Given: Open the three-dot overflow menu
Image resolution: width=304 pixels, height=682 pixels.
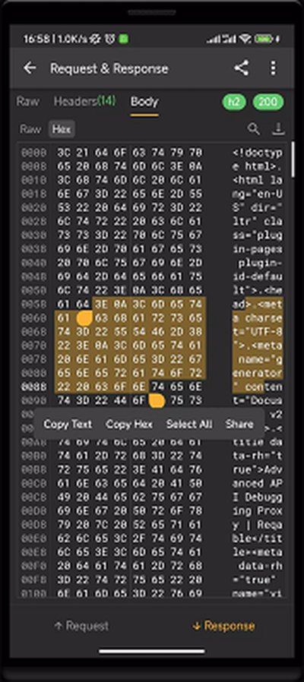Looking at the screenshot, I should (273, 68).
